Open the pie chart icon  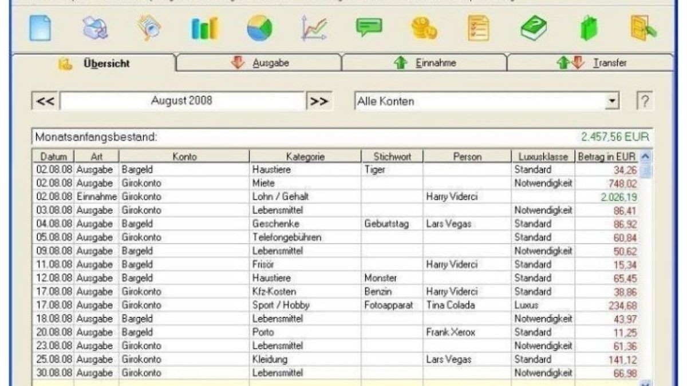click(259, 29)
